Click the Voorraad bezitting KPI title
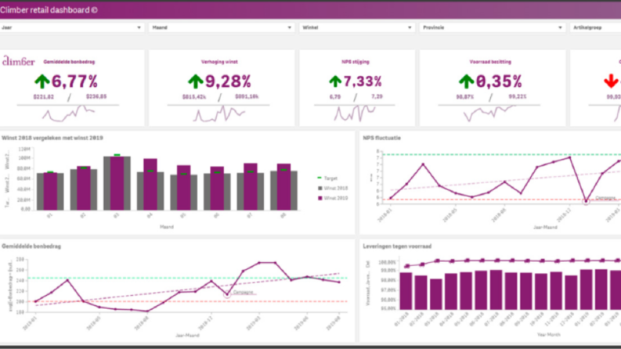 [490, 62]
